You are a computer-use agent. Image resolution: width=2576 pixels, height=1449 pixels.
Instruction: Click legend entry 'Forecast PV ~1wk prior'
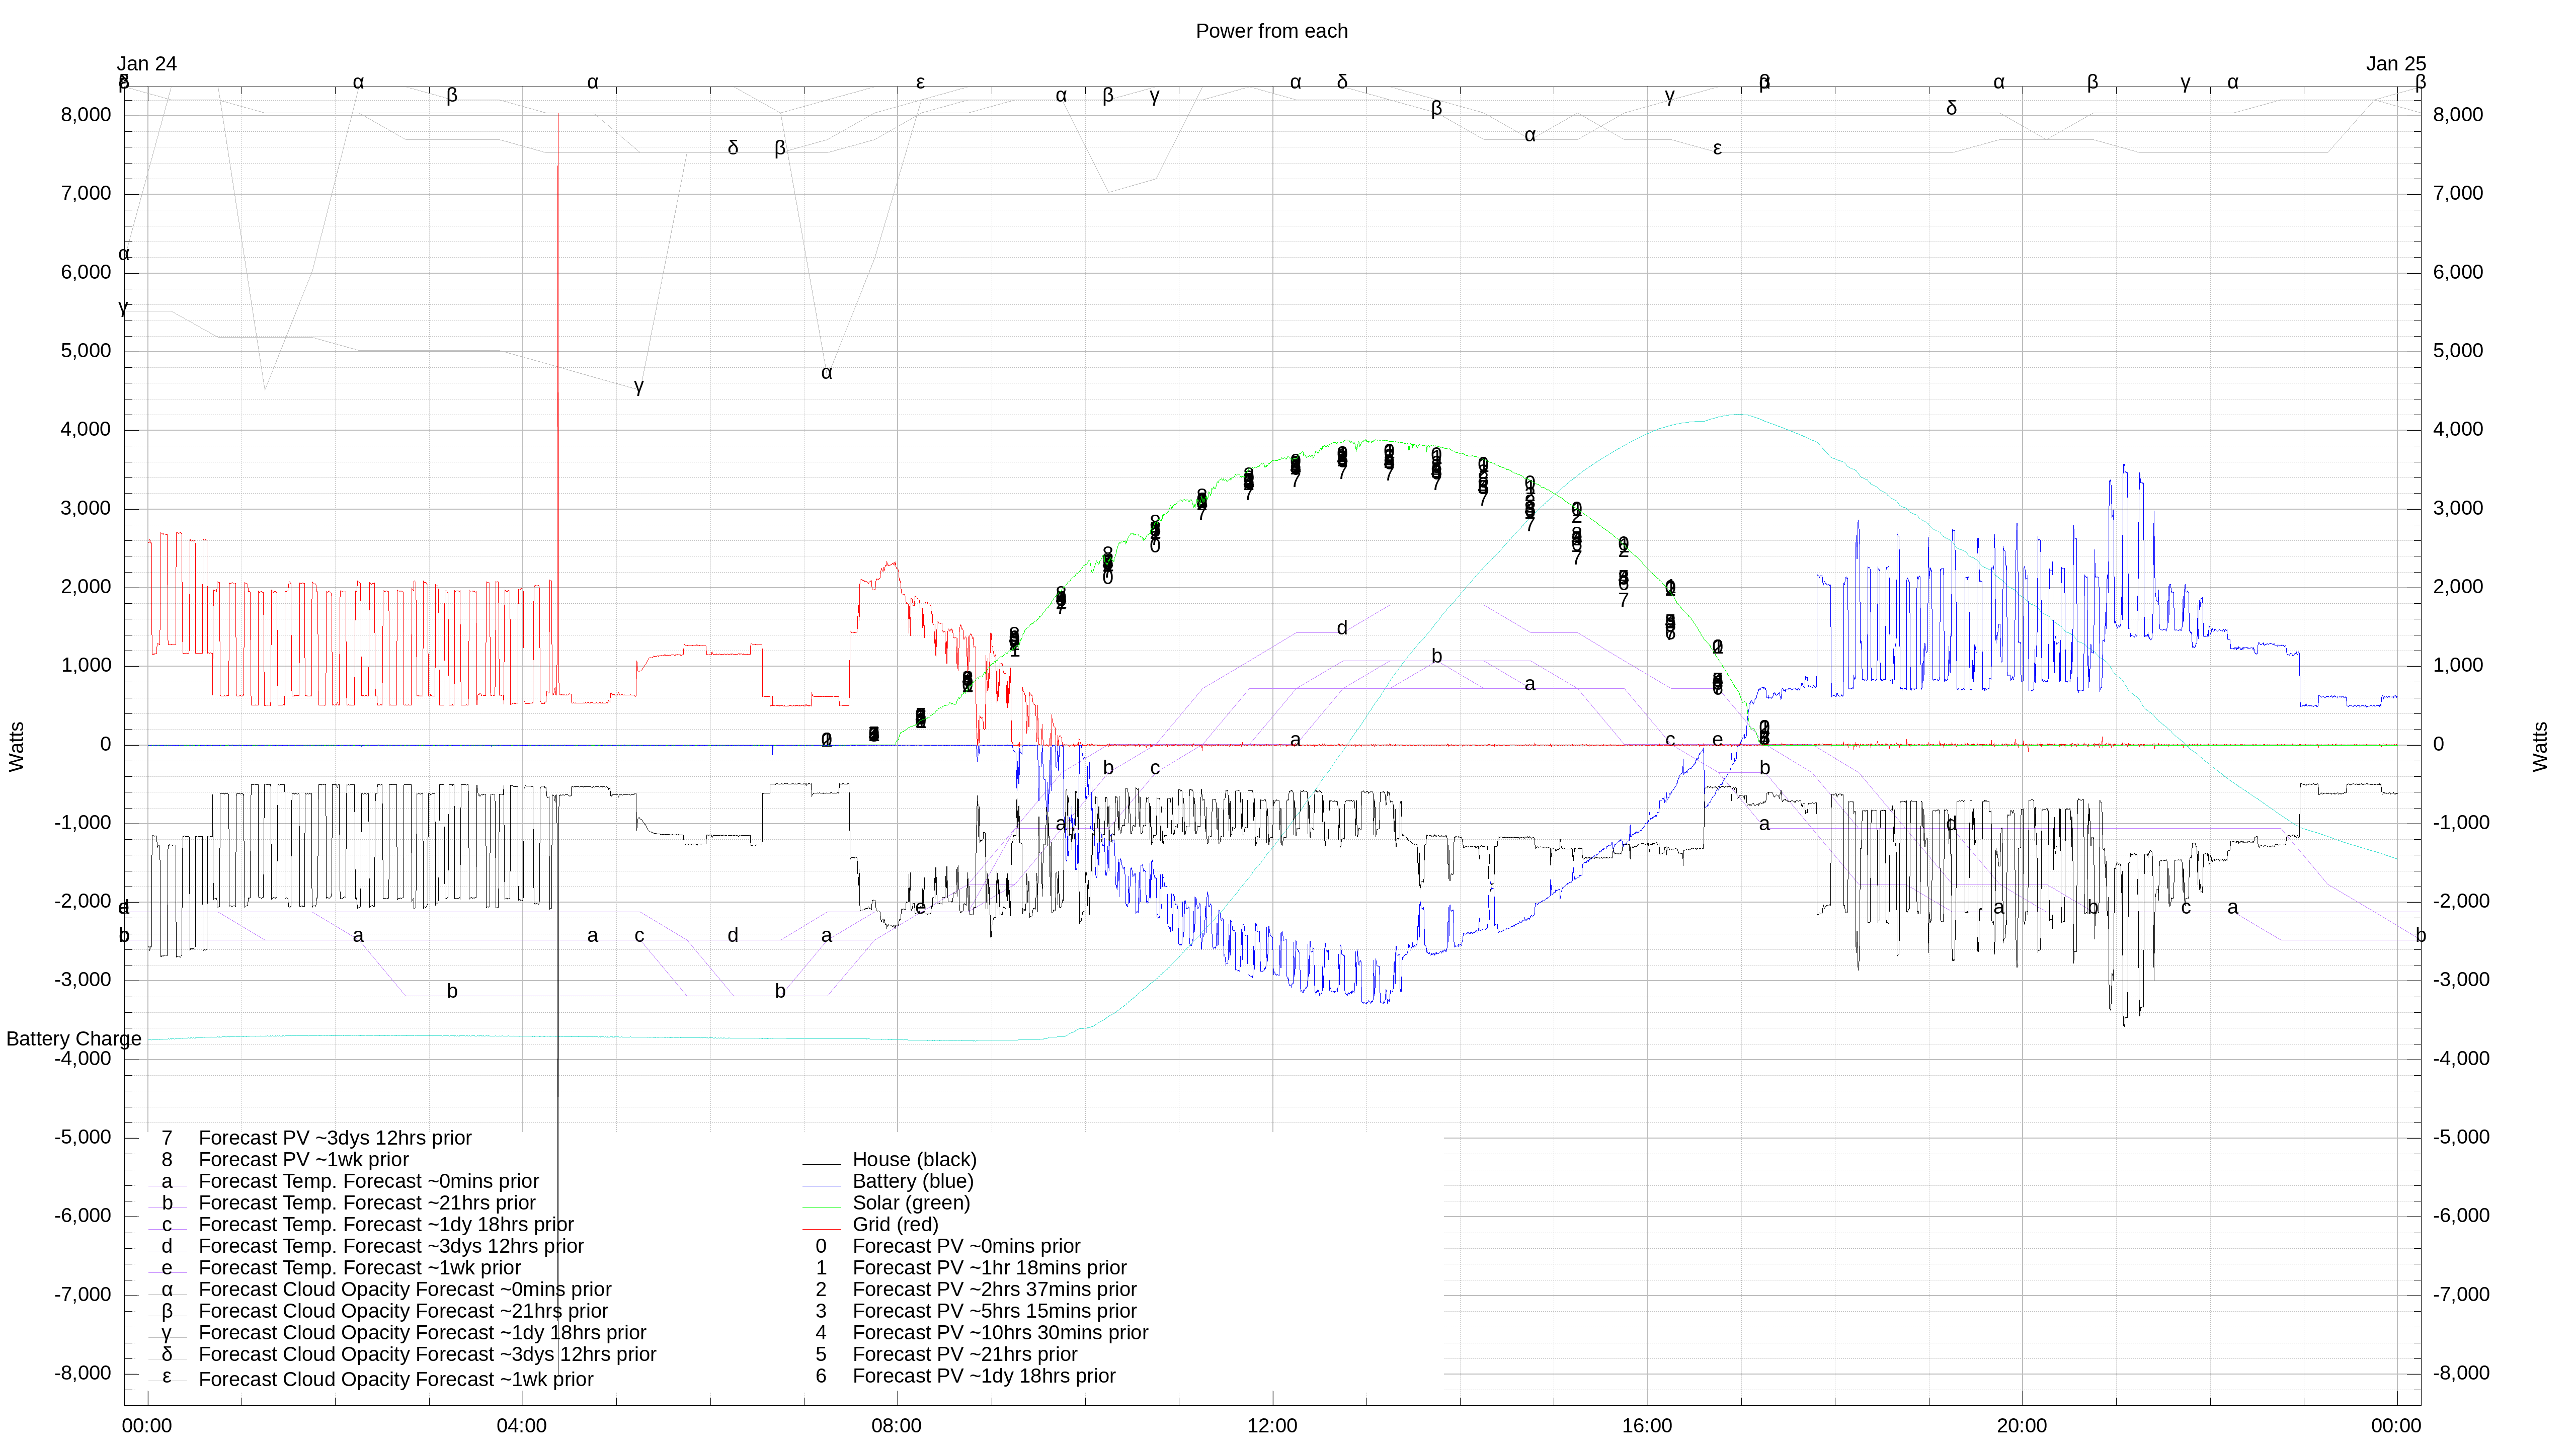[303, 1160]
